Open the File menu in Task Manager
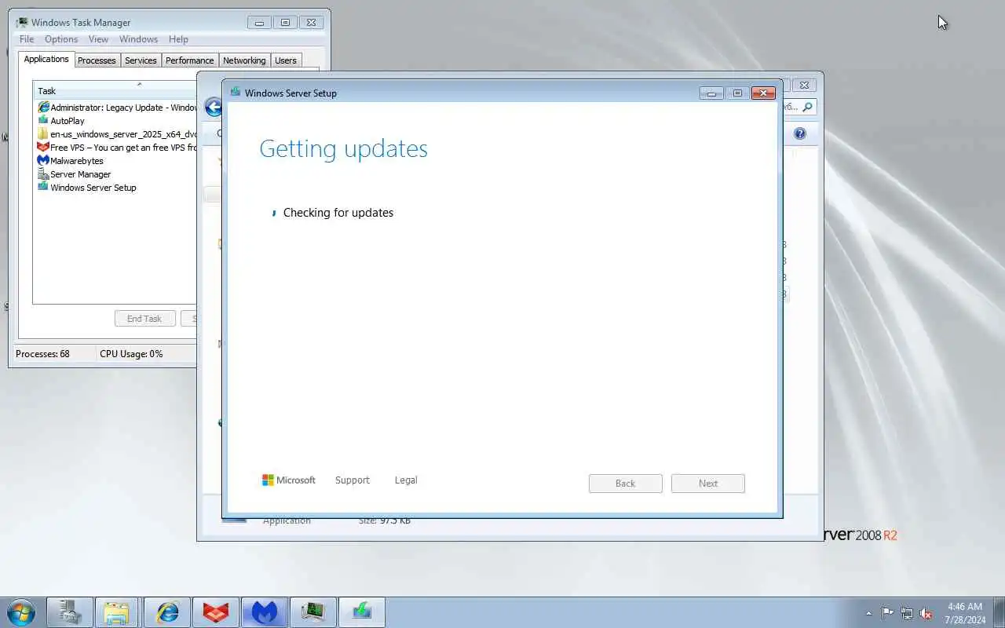1005x628 pixels. (x=27, y=39)
